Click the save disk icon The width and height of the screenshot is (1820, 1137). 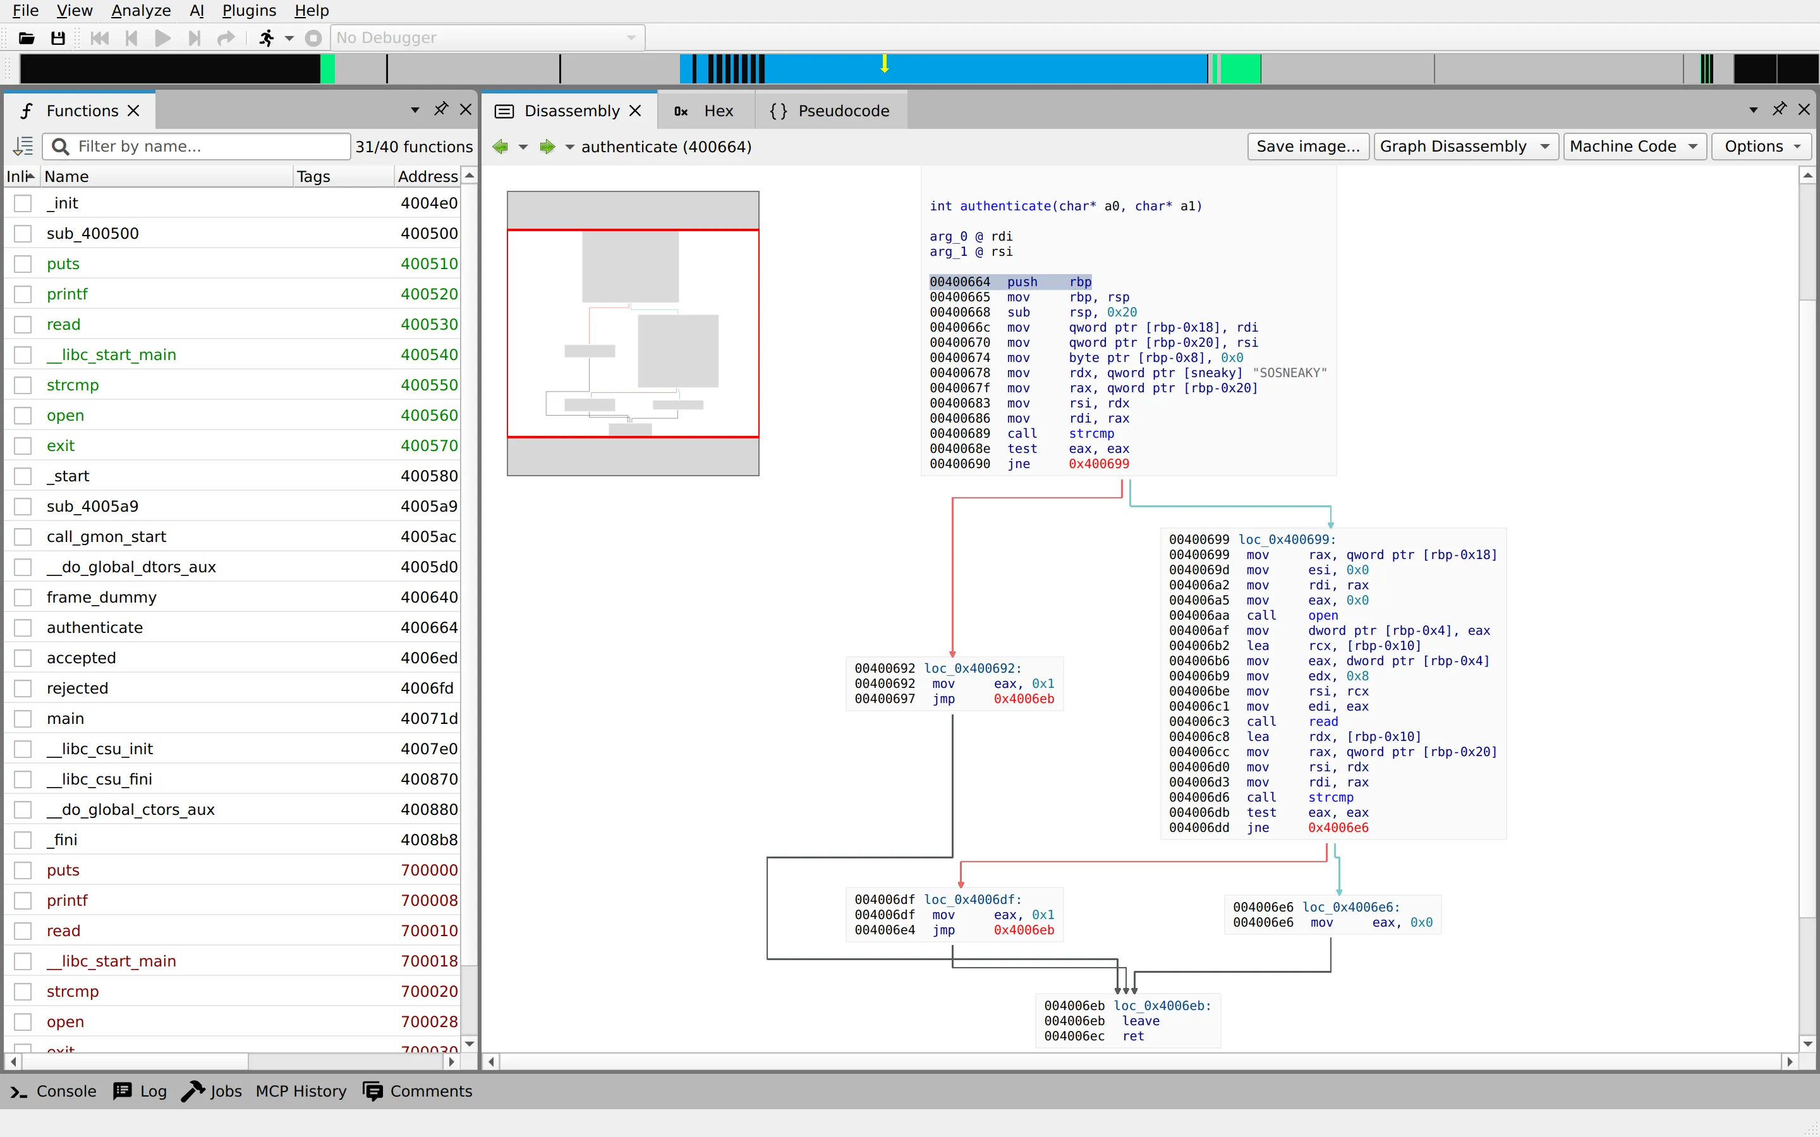coord(57,38)
